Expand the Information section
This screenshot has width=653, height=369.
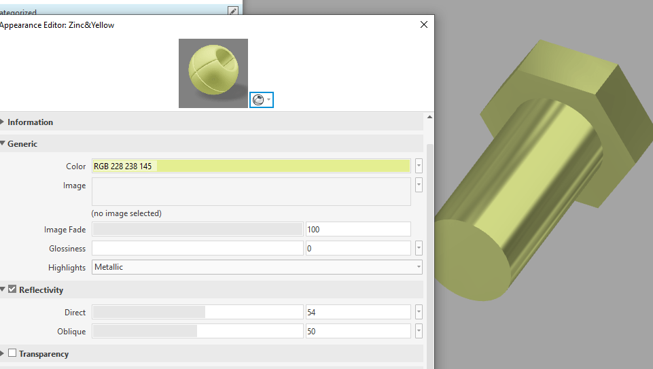point(3,122)
